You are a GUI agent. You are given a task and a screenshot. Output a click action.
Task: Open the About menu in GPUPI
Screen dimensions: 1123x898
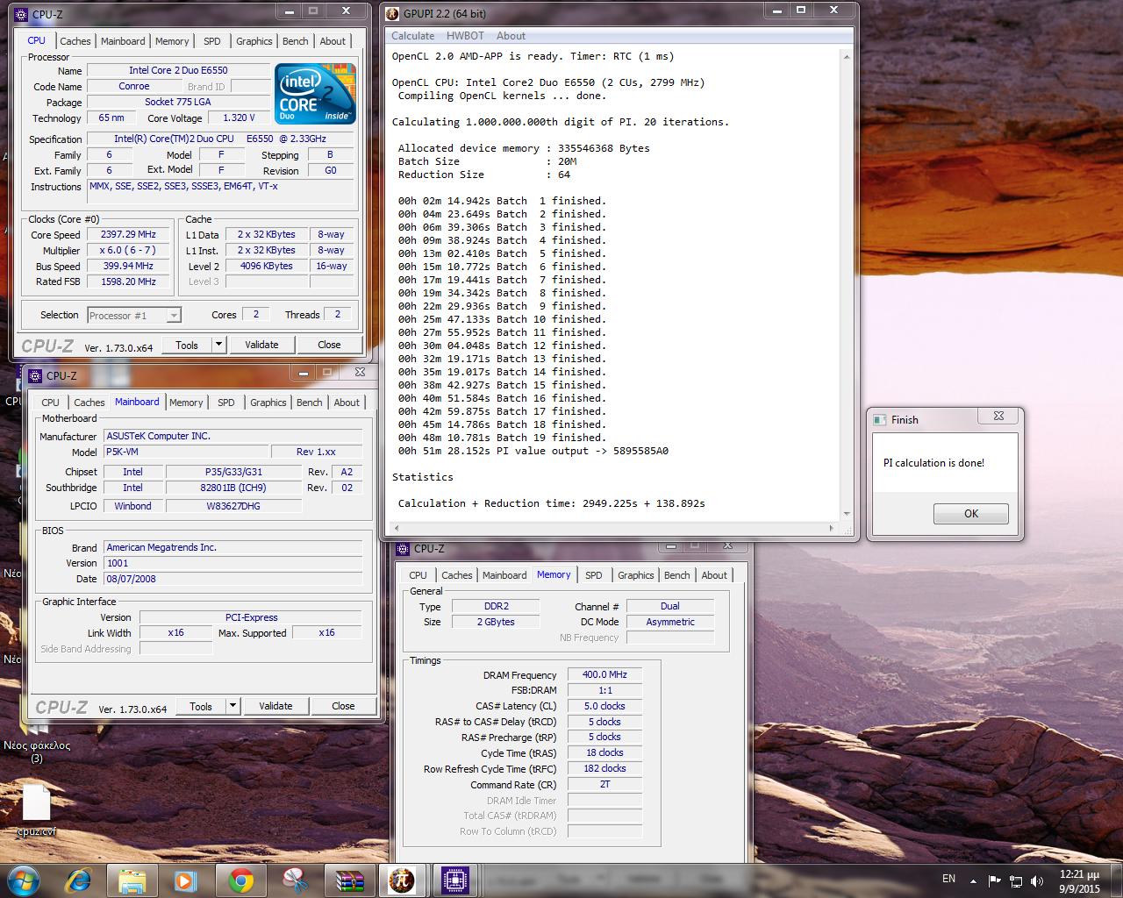(511, 36)
